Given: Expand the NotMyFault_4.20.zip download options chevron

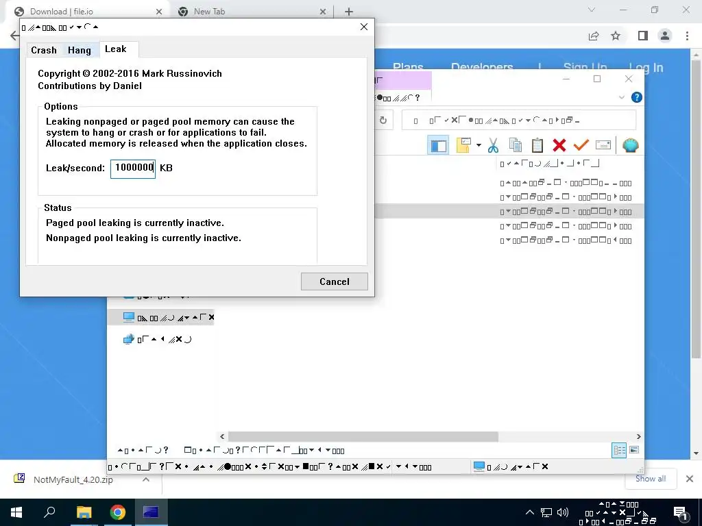Looking at the screenshot, I should (146, 479).
